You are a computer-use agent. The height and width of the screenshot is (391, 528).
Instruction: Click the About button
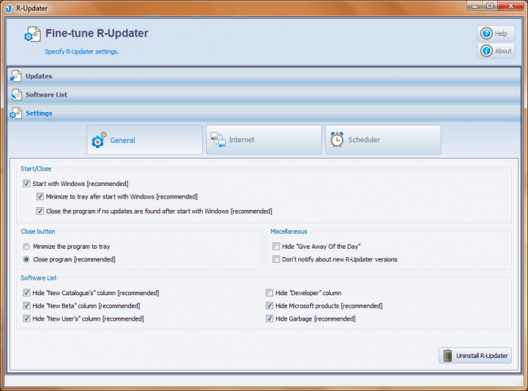click(x=496, y=51)
